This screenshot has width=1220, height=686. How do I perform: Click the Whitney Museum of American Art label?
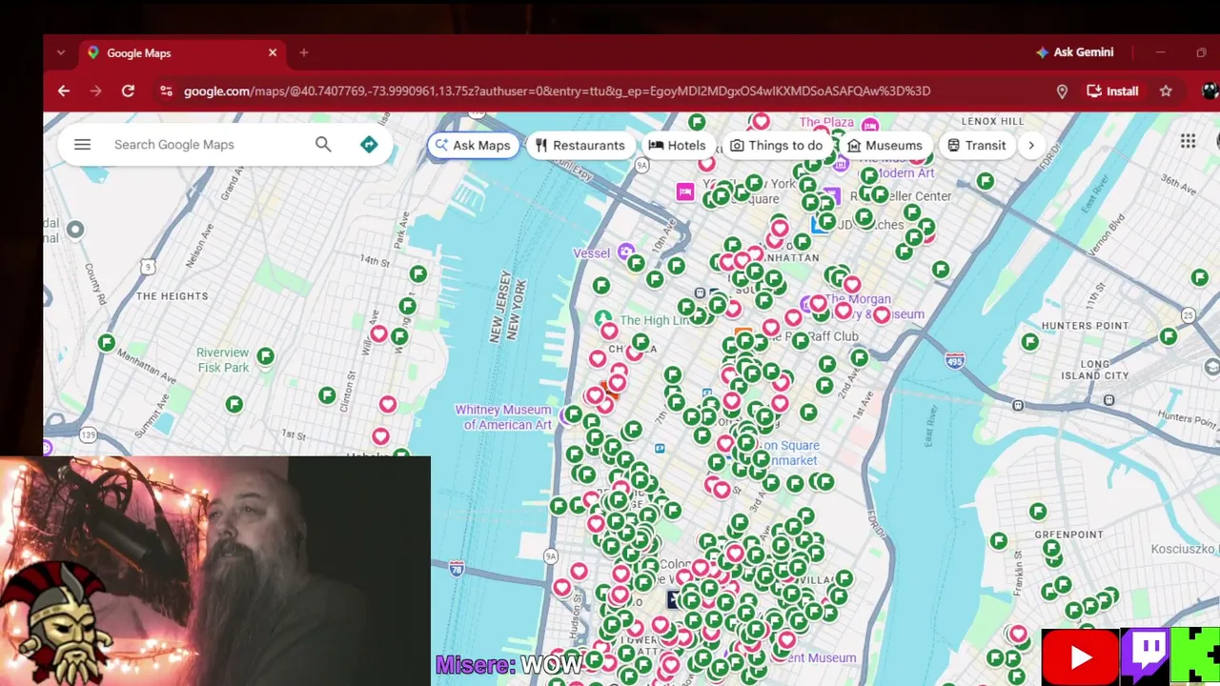click(502, 417)
